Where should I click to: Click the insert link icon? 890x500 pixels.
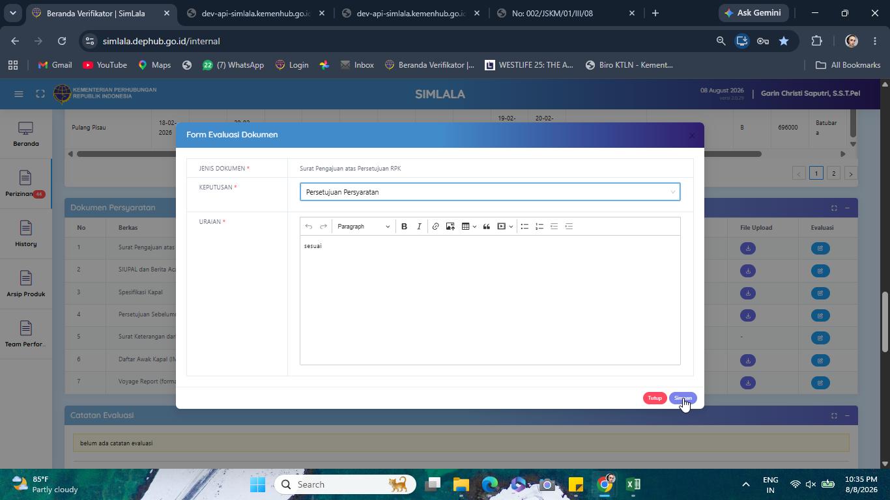(x=435, y=227)
